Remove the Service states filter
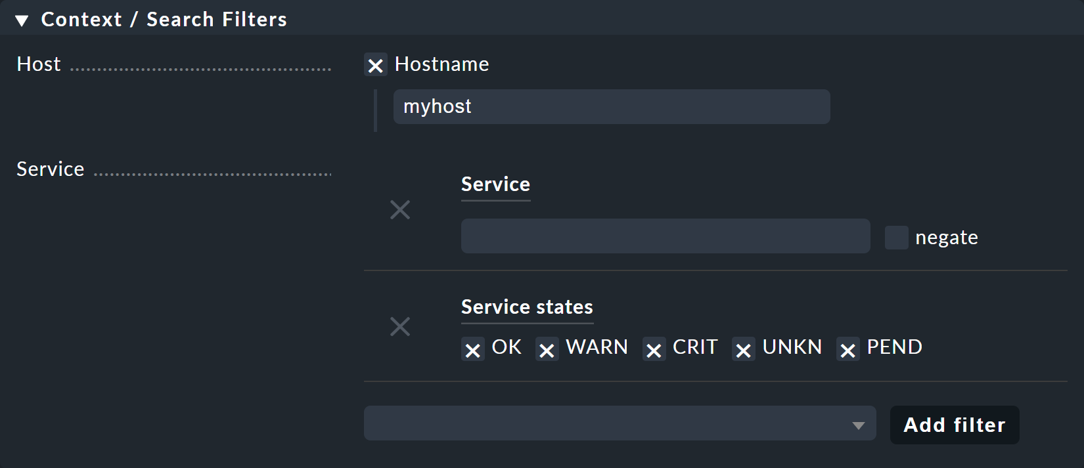1084x468 pixels. (400, 326)
